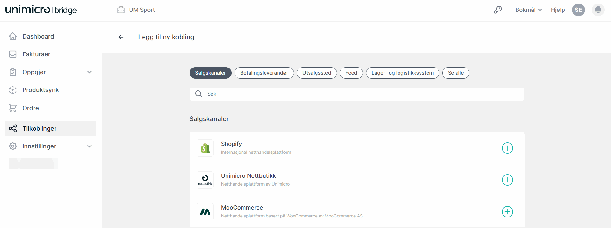This screenshot has width=611, height=228.
Task: Select the Feed category filter
Action: click(351, 73)
